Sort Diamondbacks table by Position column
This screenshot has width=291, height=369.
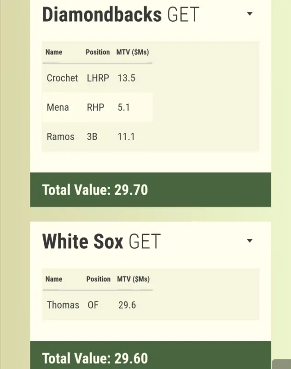click(98, 52)
